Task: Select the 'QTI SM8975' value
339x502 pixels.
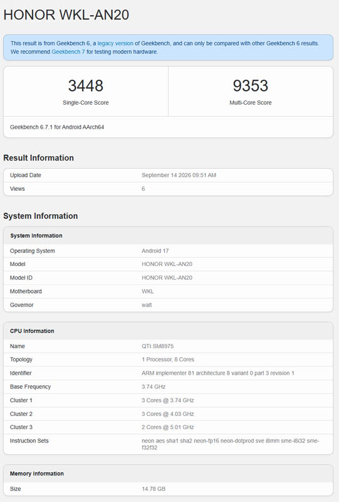Action: (x=158, y=346)
